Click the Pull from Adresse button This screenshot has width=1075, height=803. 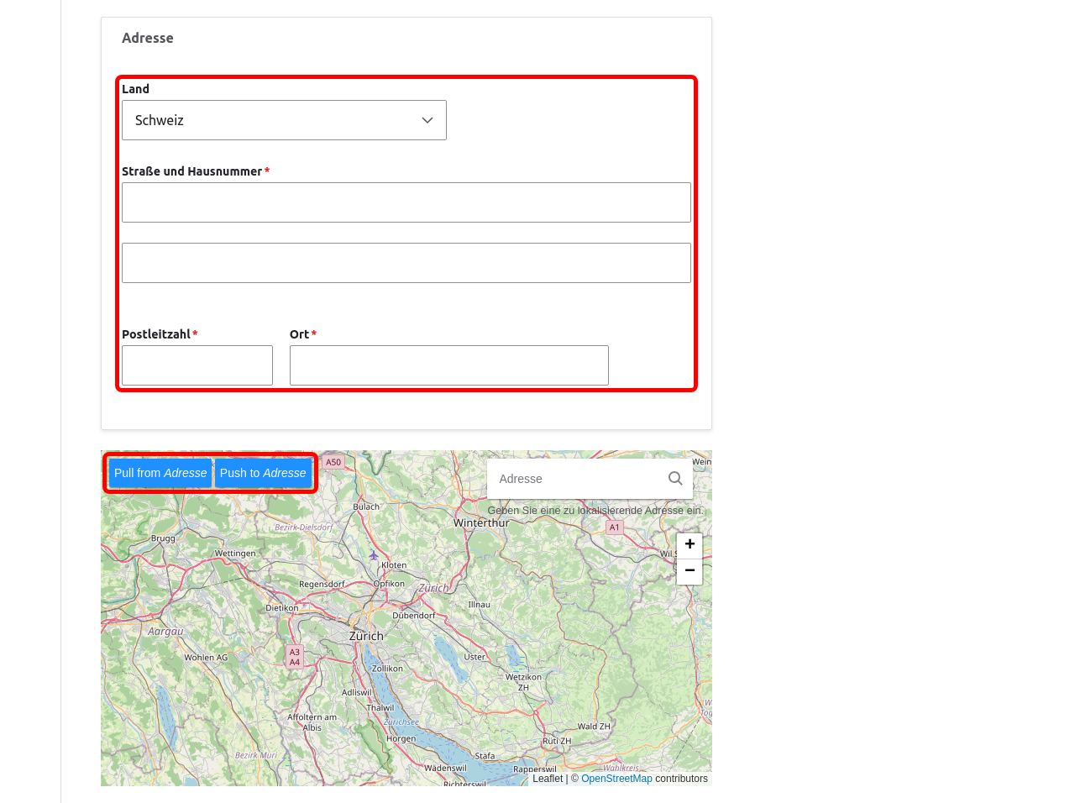(160, 473)
